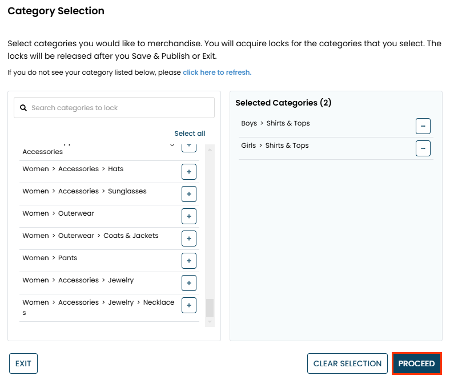This screenshot has width=450, height=380.
Task: Add Women > Accessories > Jewelry > Necklaces
Action: (x=189, y=305)
